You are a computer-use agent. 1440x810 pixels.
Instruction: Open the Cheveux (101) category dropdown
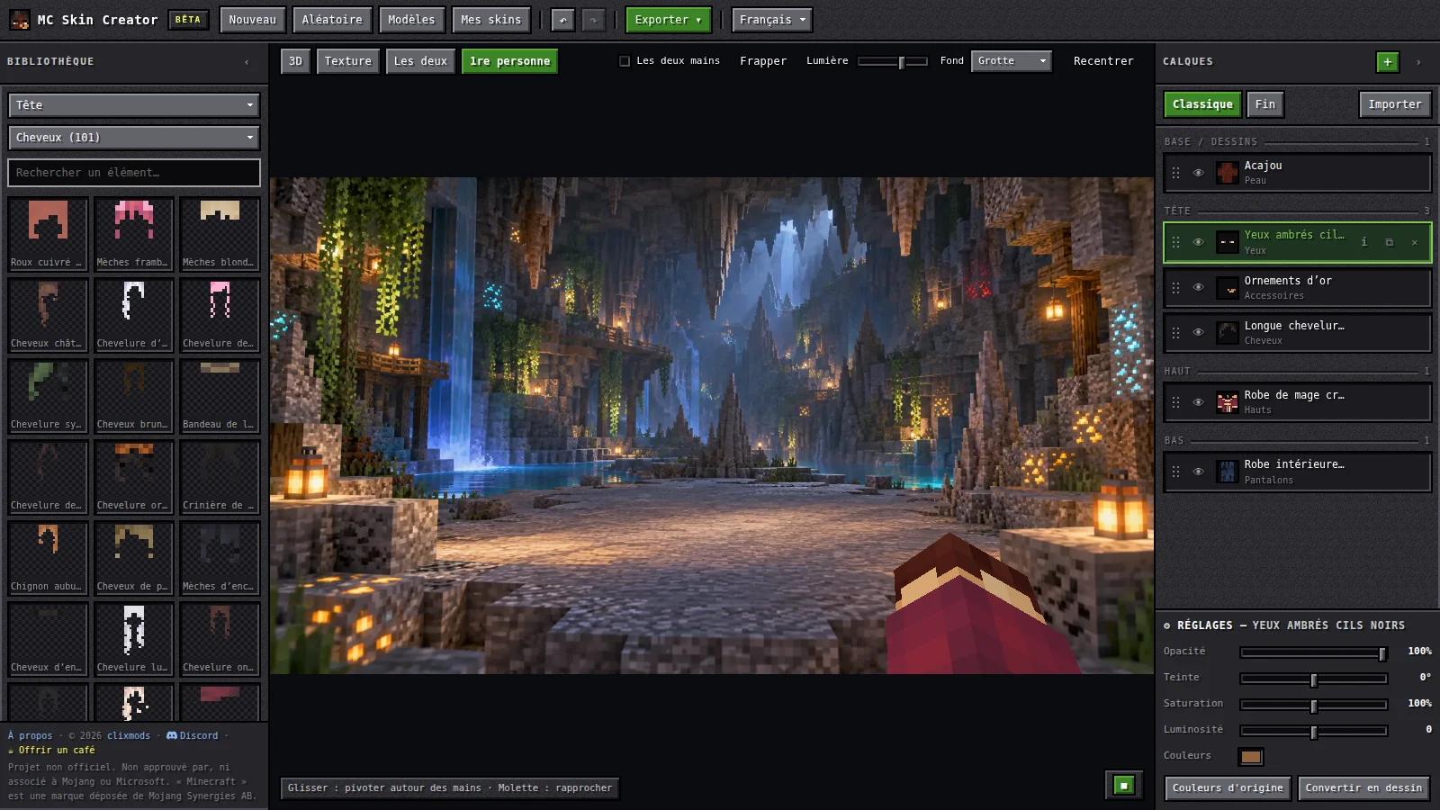tap(134, 138)
